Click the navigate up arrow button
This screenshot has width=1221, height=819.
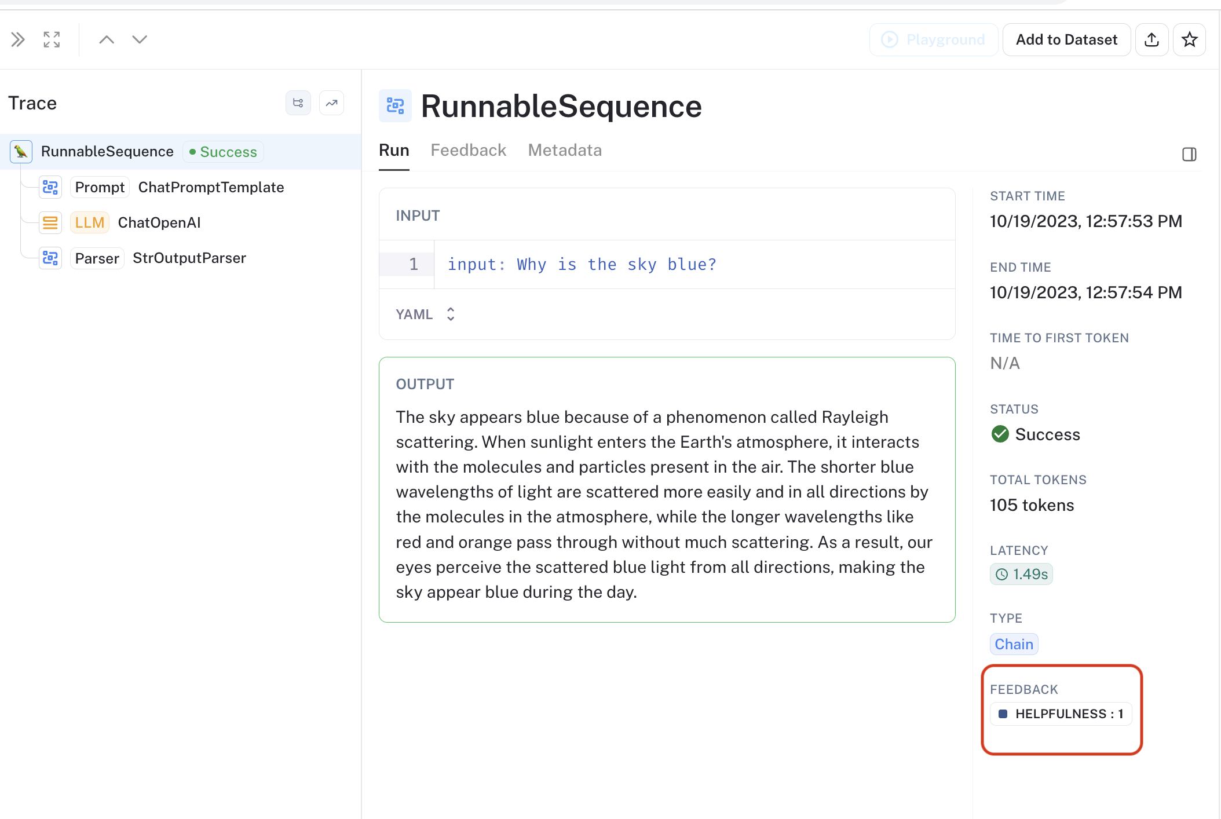click(107, 38)
